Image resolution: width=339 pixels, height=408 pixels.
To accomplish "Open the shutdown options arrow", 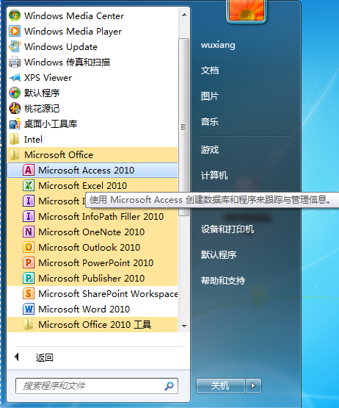I will 253,386.
